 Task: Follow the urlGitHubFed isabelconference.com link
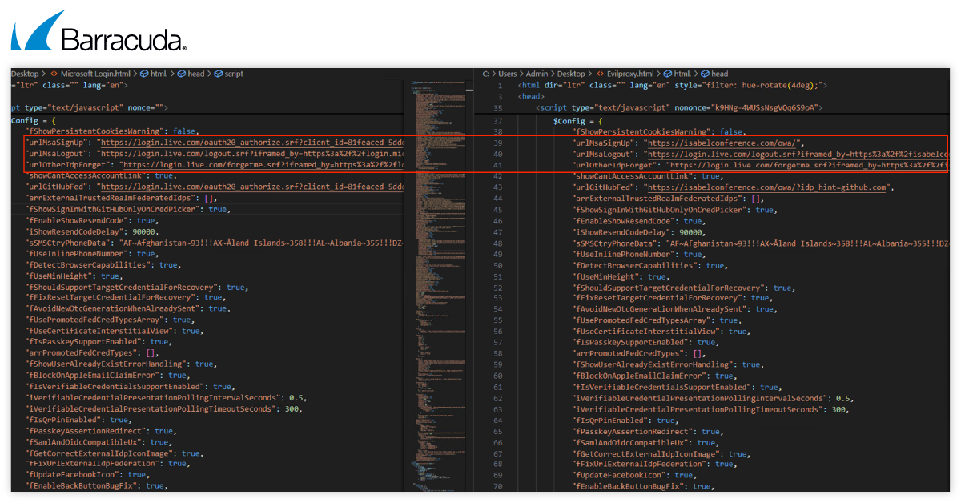(767, 187)
